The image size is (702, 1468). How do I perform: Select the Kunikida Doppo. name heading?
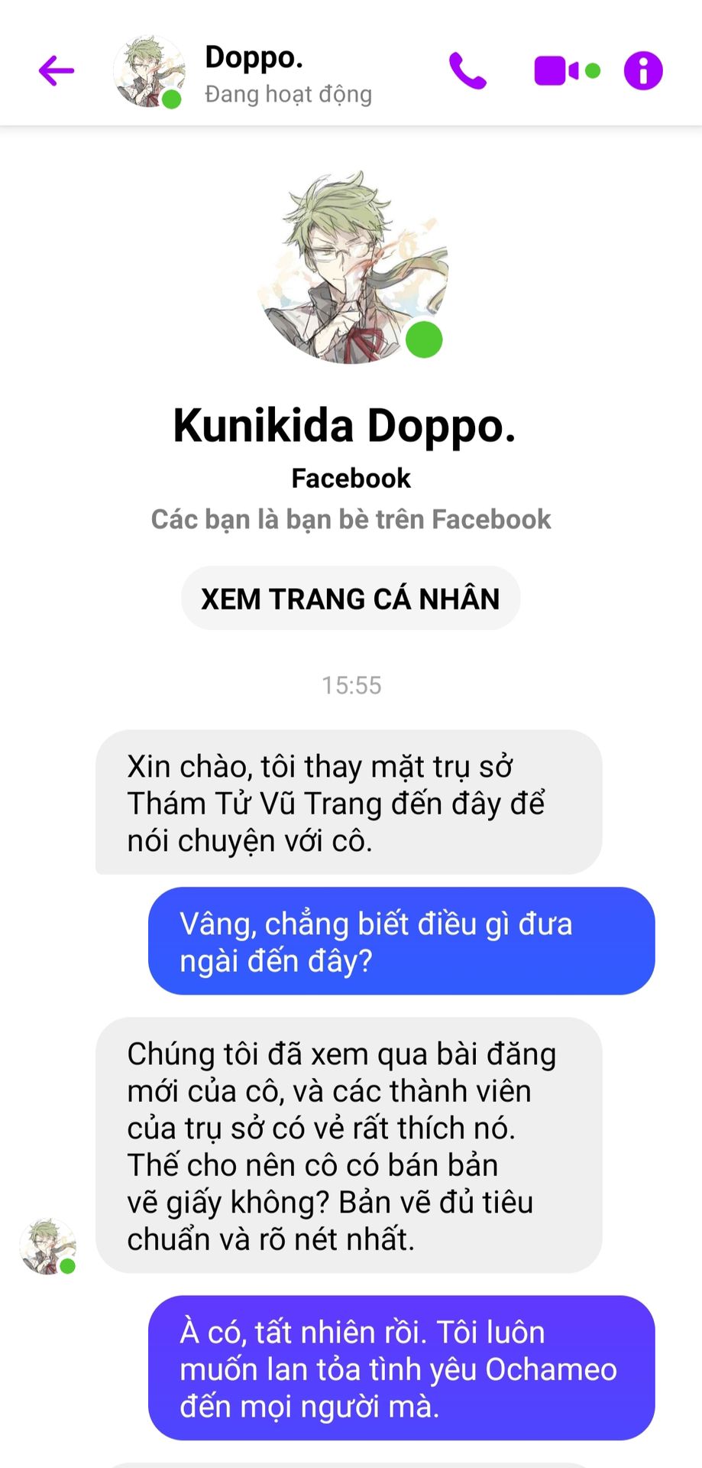tap(345, 426)
